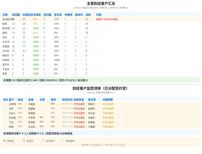The width and height of the screenshot is (202, 154).
Task: Click the red 22 defeat count
Action: [87, 19]
